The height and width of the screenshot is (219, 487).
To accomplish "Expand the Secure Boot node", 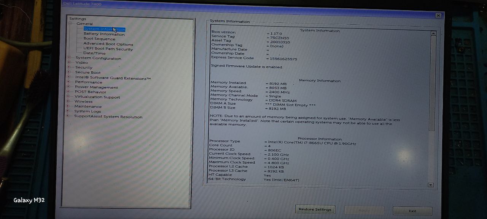I will point(69,72).
